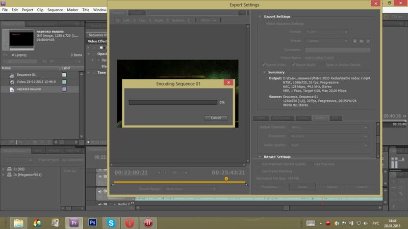Click the Metadata button

coord(270,187)
